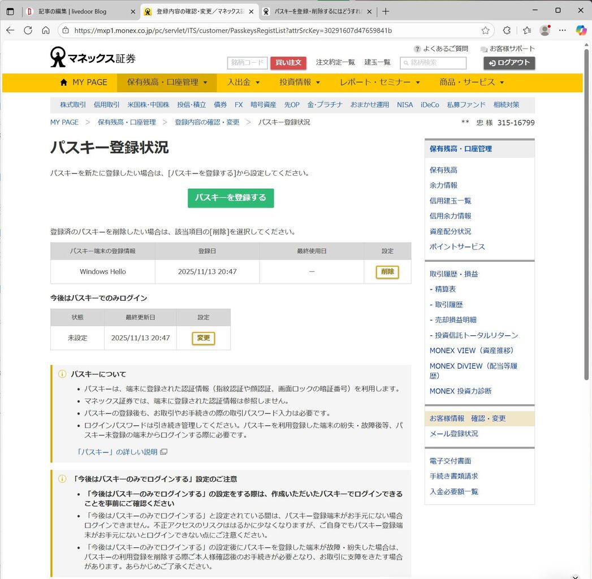Open 入金必要額一覧 sidebar link
The width and height of the screenshot is (592, 579).
tap(454, 491)
